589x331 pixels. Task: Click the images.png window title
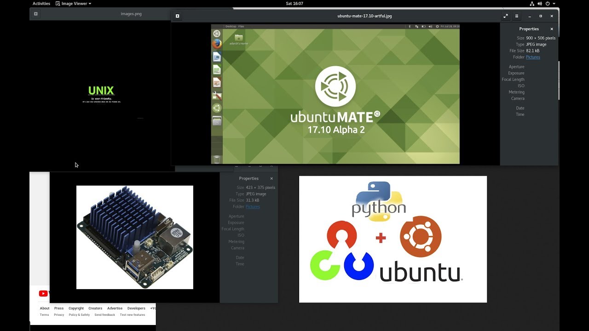pyautogui.click(x=131, y=14)
